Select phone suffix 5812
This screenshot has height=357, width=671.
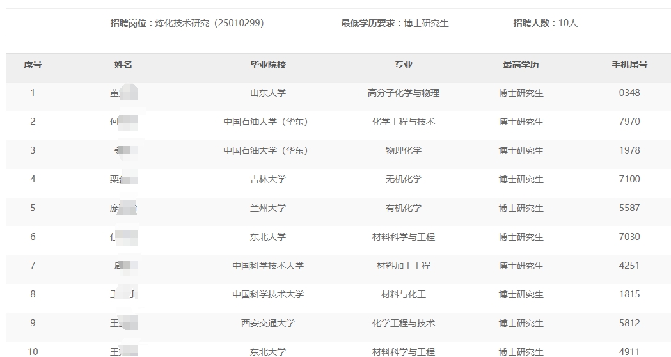tap(629, 323)
